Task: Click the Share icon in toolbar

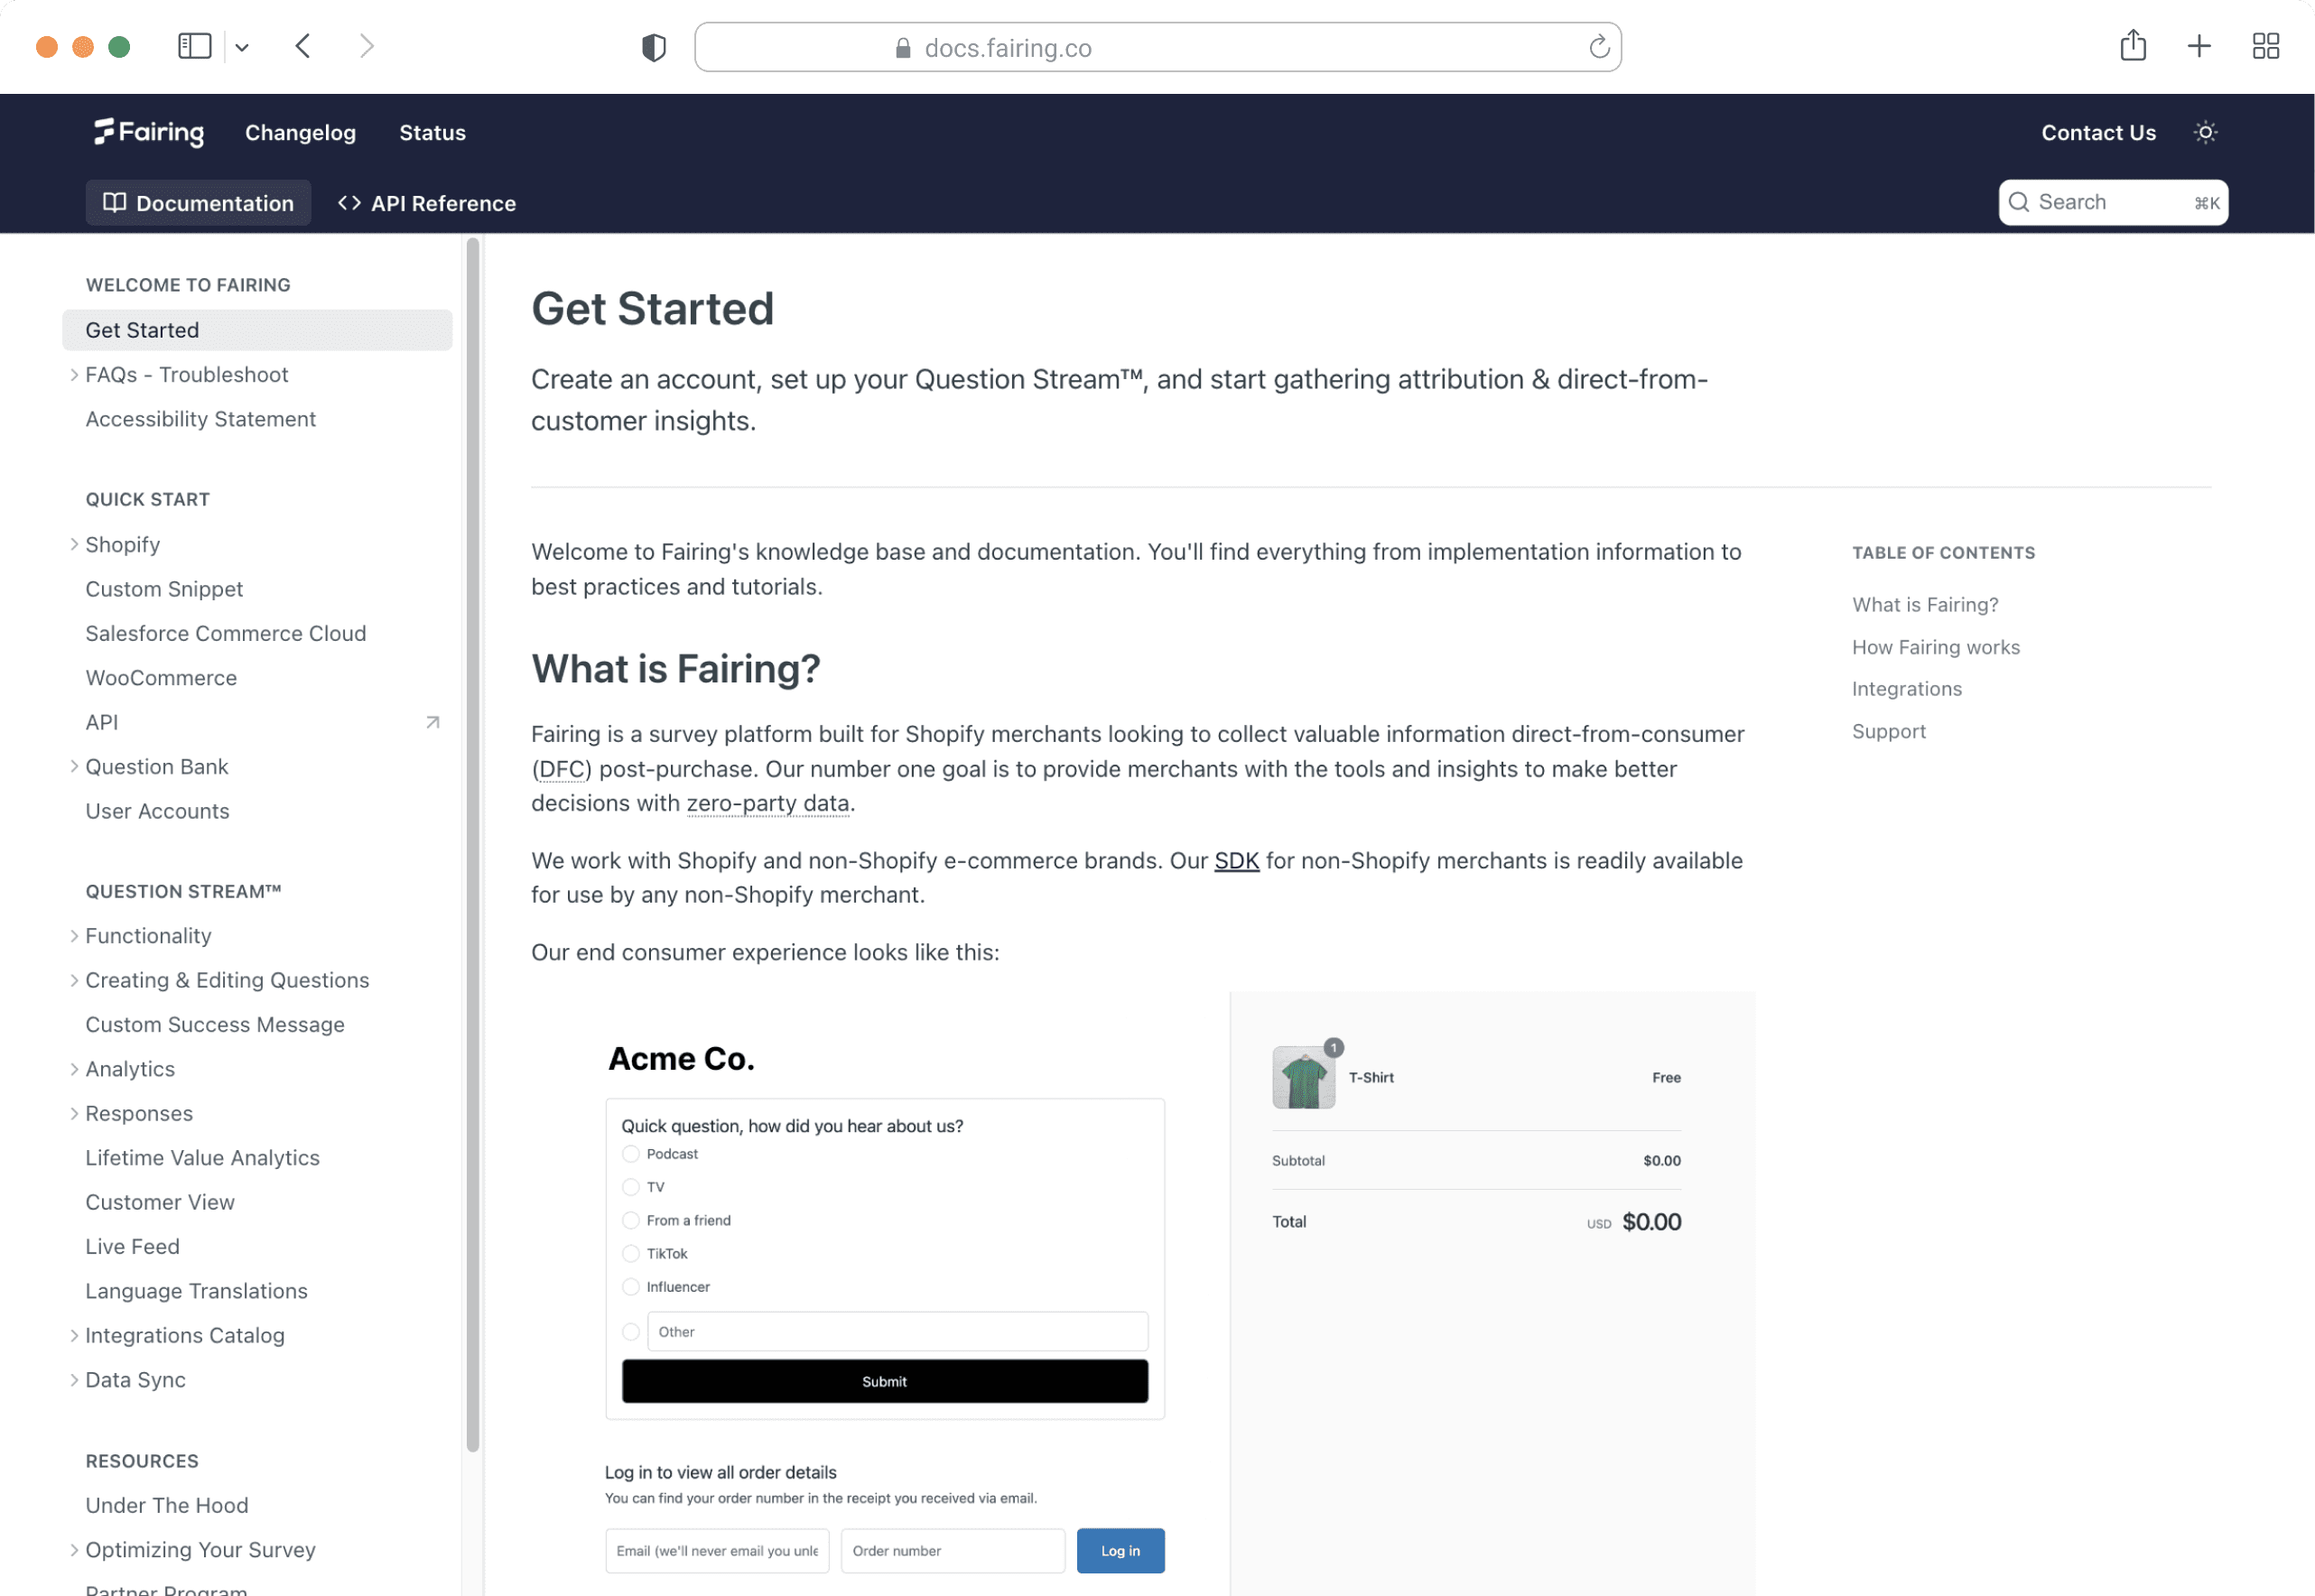Action: [x=2132, y=46]
